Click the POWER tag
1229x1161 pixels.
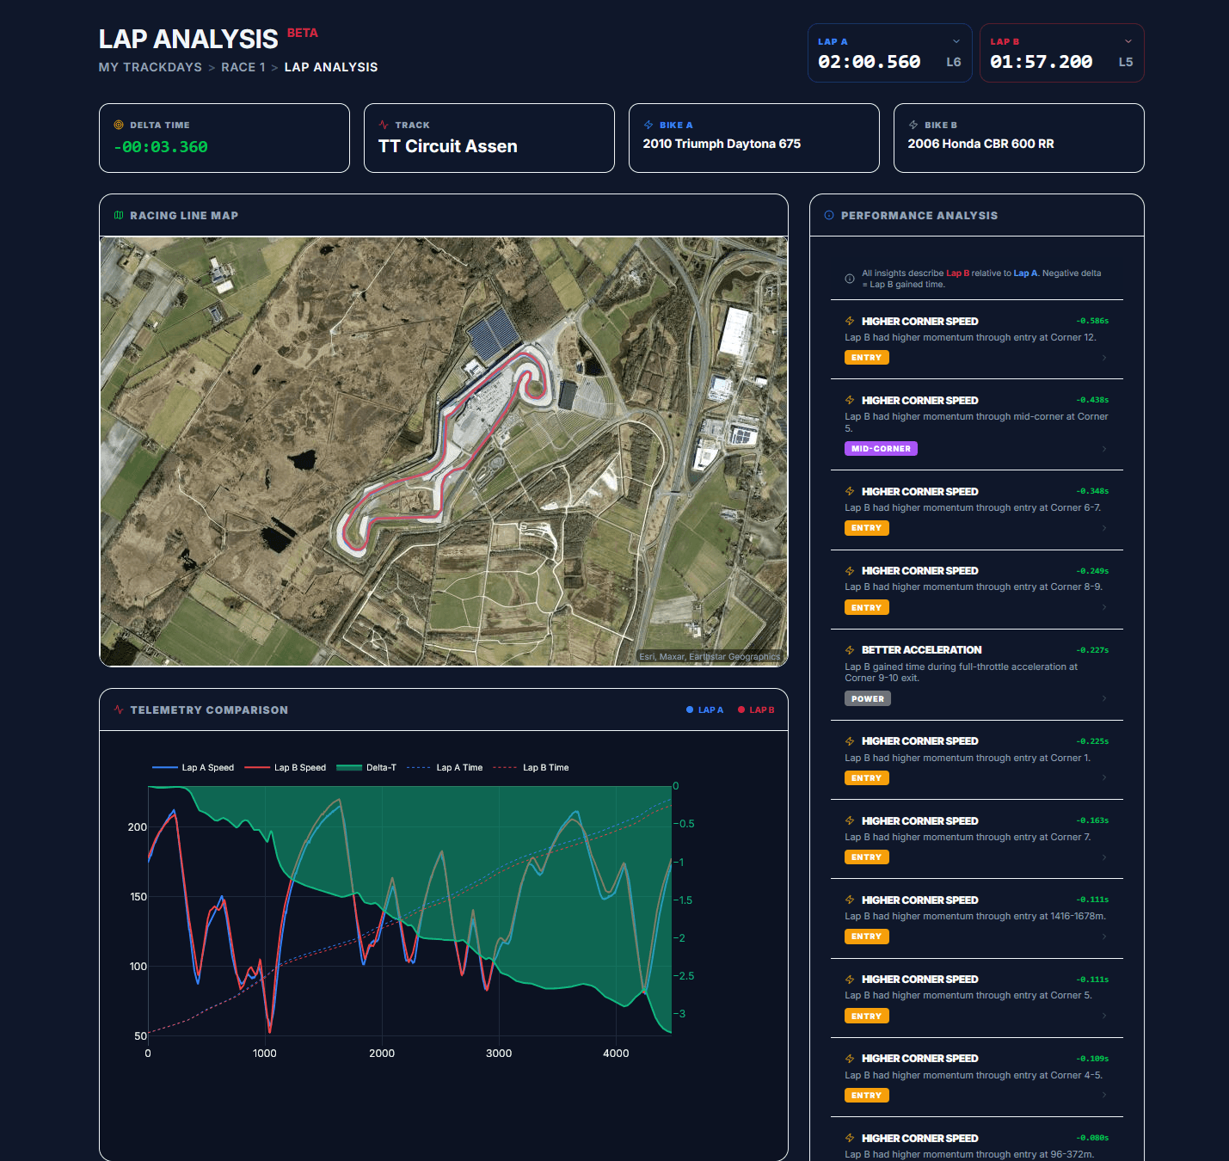(x=868, y=698)
